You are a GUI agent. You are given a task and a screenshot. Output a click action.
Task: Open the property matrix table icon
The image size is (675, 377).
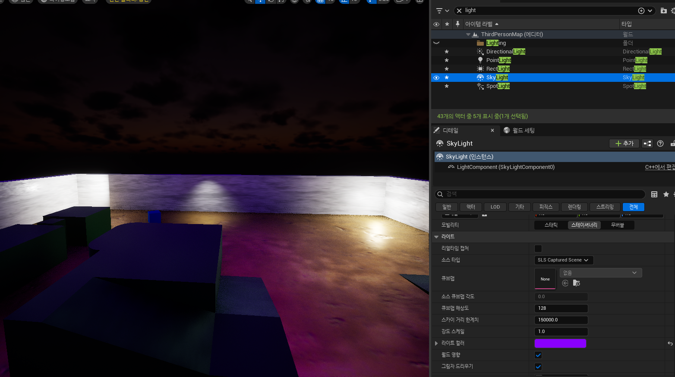pyautogui.click(x=654, y=194)
